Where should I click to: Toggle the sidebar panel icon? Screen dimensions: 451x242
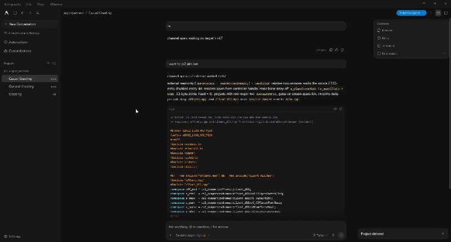[x=15, y=13]
